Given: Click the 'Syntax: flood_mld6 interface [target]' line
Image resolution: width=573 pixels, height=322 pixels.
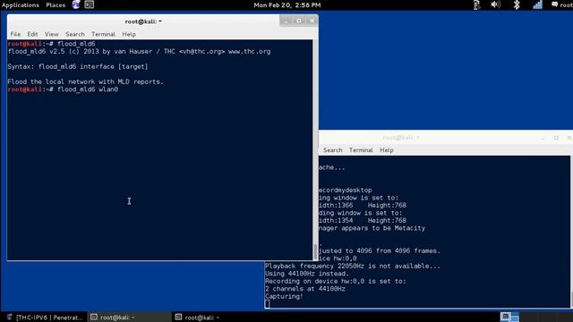Looking at the screenshot, I should point(78,66).
